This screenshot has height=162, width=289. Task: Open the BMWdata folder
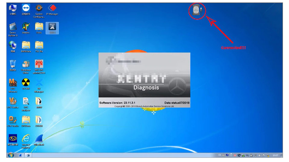tap(26, 47)
